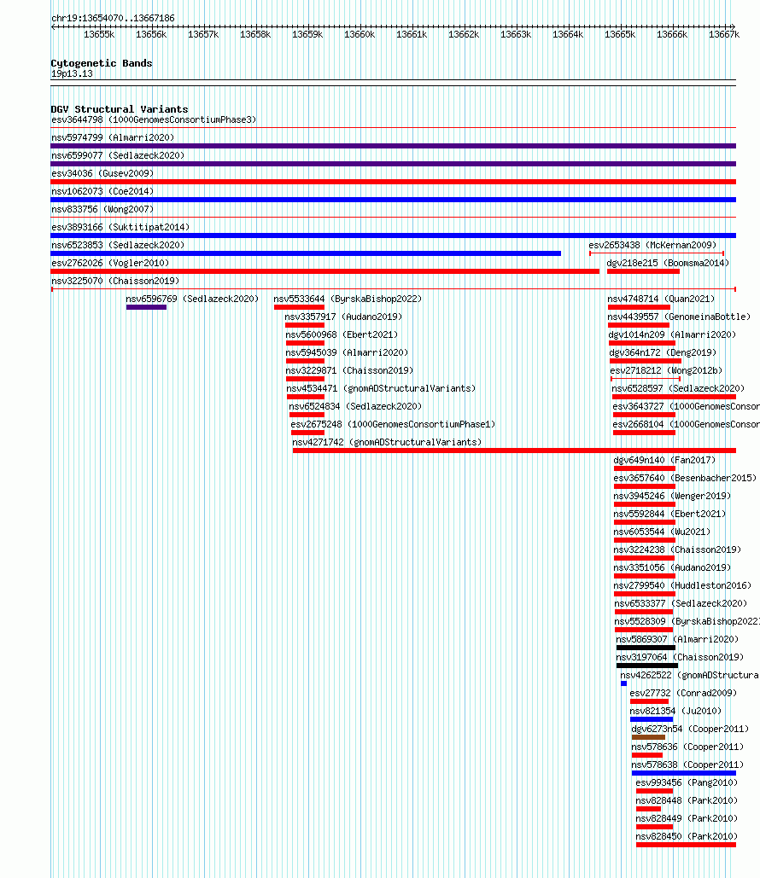Image resolution: width=760 pixels, height=878 pixels.
Task: Click the chr19:13654070..13667186 coordinate label
Action: click(113, 18)
